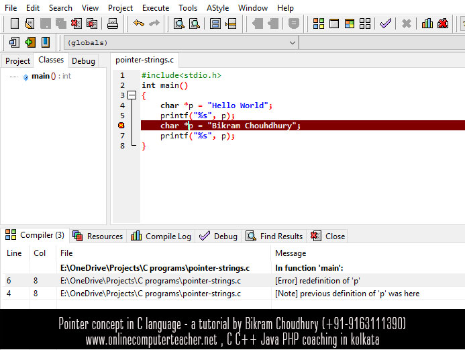Compile the program with the four-colored-squares icon

(x=319, y=24)
